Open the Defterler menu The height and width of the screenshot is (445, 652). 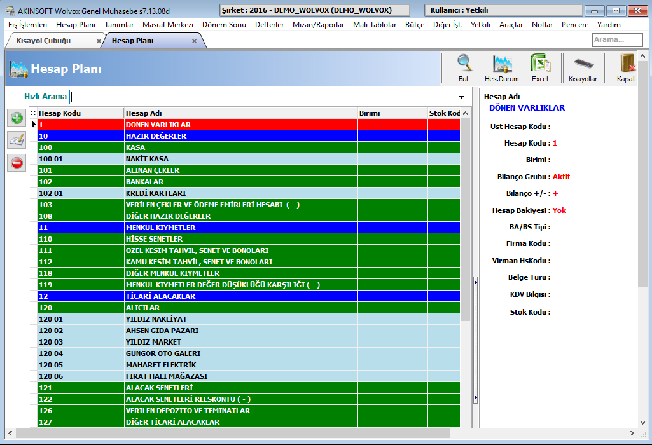tap(270, 25)
